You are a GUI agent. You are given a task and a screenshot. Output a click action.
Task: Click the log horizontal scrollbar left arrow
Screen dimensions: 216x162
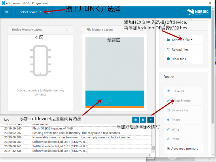tap(2, 155)
